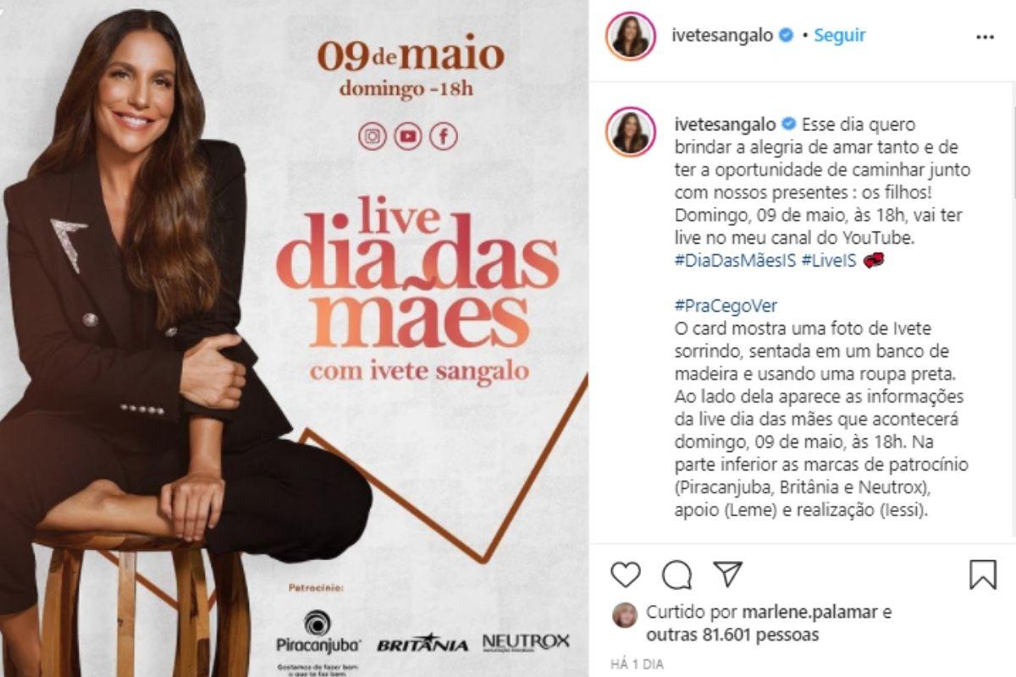Click the ivetesangalo username in the caption
This screenshot has width=1016, height=677.
[722, 124]
